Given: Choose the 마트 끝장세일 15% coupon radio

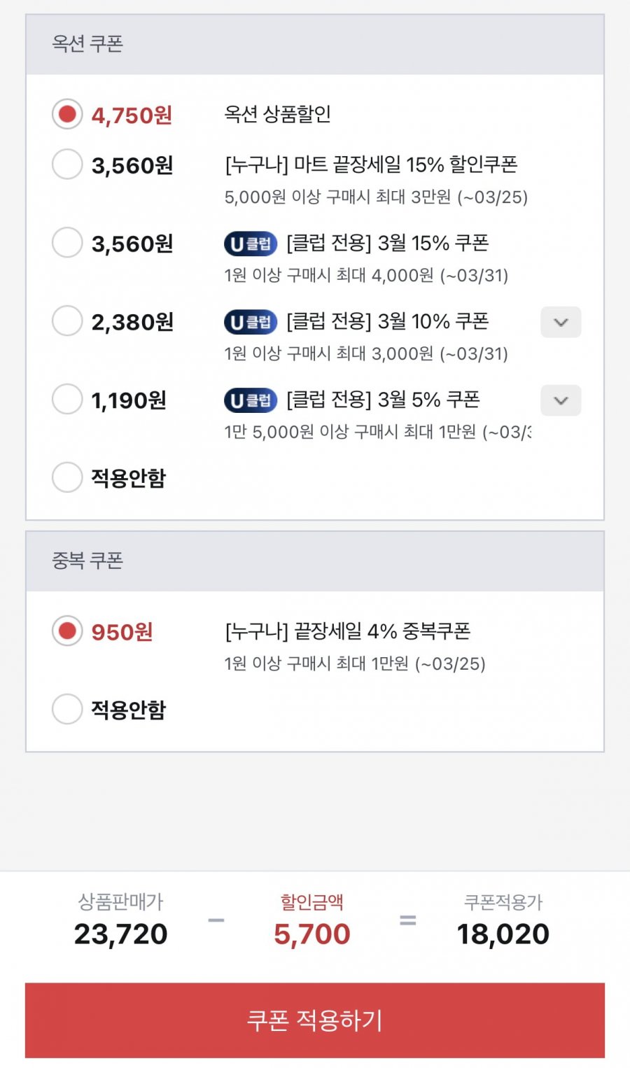Looking at the screenshot, I should click(x=67, y=164).
